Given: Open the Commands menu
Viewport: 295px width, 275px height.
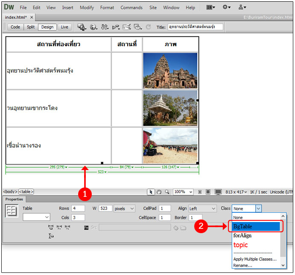Looking at the screenshot, I should click(131, 7).
